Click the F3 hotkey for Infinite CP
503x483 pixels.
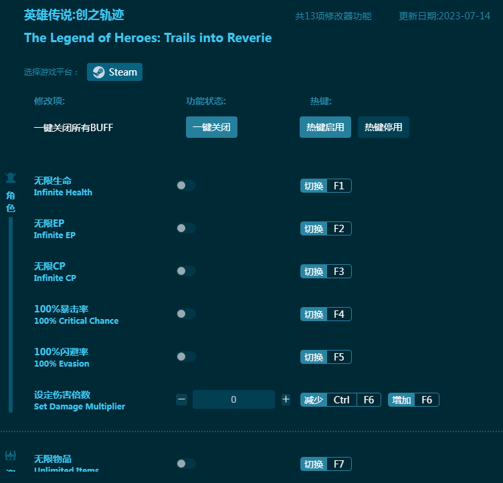326,272
